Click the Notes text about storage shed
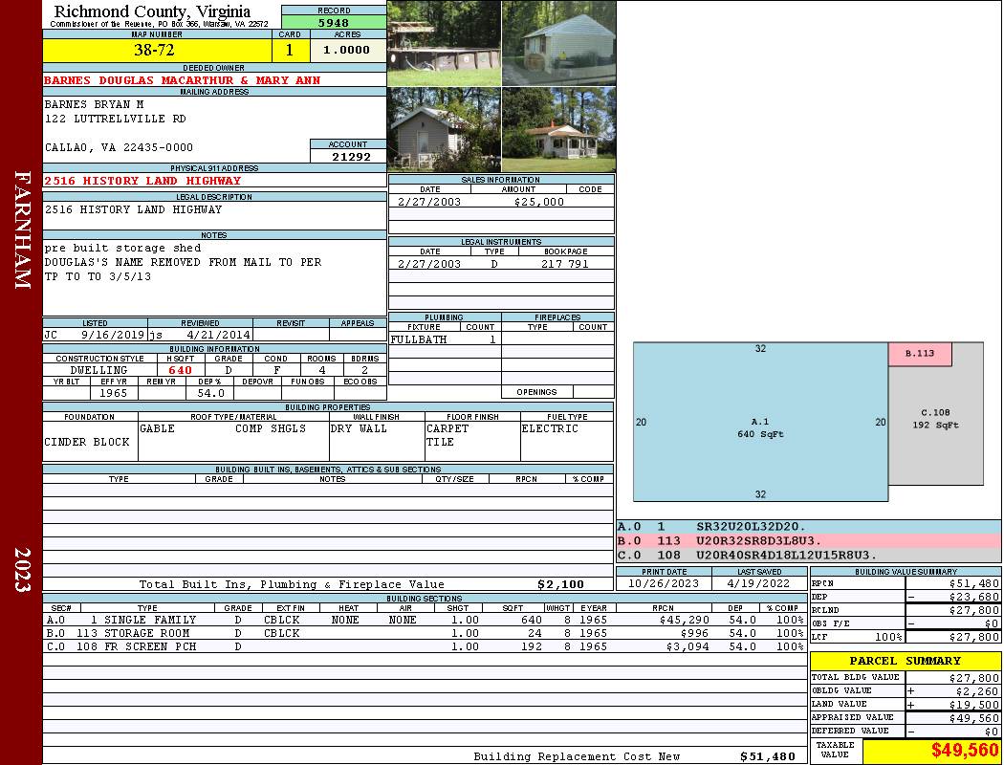The width and height of the screenshot is (1004, 765). [x=122, y=249]
